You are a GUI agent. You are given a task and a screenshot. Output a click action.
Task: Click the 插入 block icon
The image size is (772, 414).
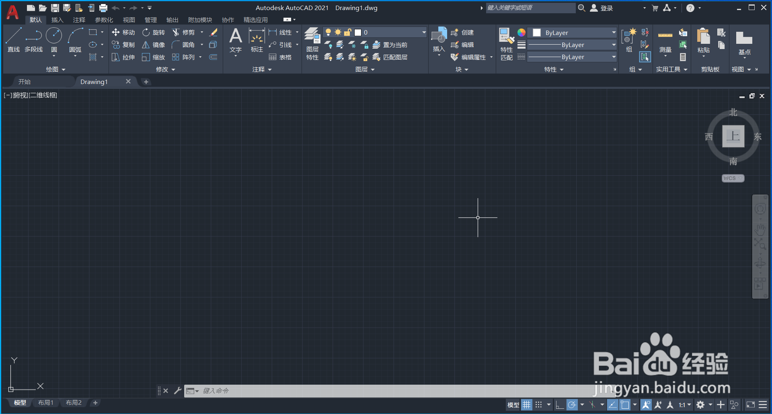[439, 39]
